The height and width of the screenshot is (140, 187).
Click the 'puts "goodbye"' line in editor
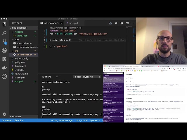pyautogui.click(x=58, y=46)
